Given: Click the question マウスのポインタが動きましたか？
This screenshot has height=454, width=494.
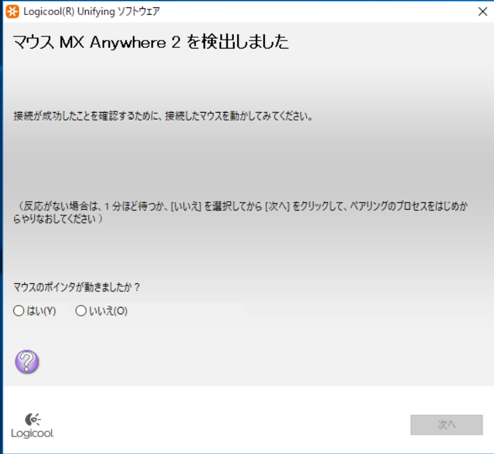Looking at the screenshot, I should coord(77,287).
